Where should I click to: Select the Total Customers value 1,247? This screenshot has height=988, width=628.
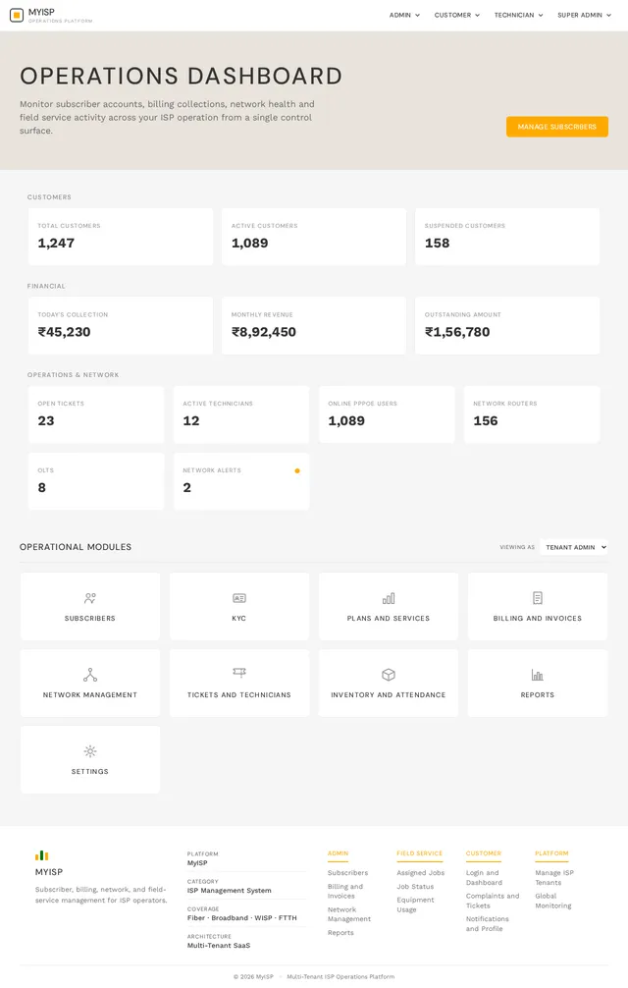(56, 244)
